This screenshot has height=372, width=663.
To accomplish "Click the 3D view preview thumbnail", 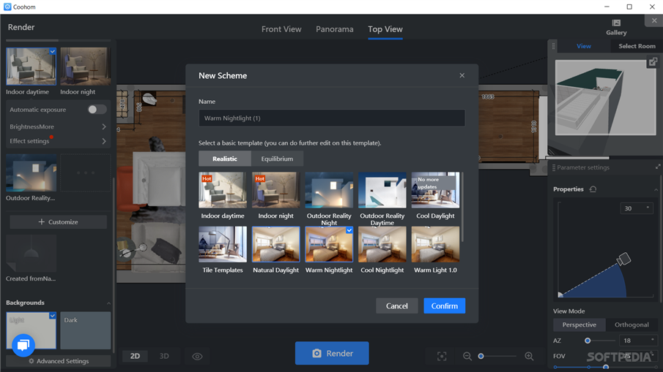I will [606, 97].
